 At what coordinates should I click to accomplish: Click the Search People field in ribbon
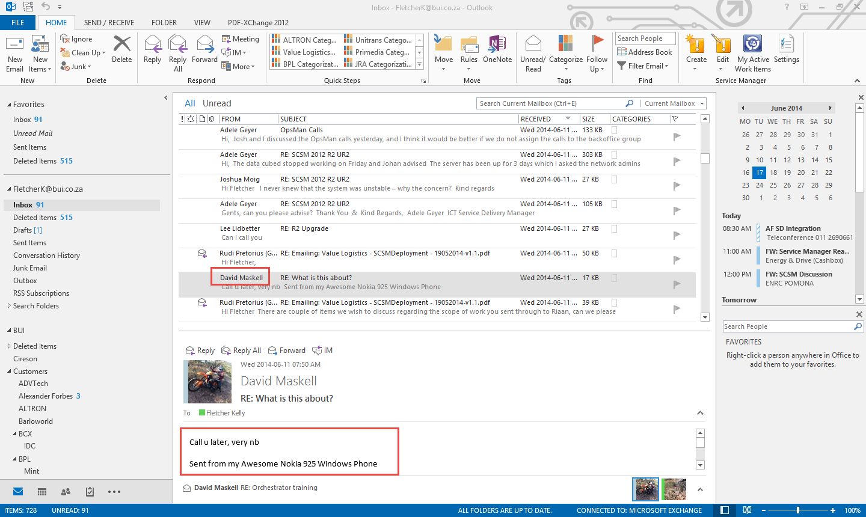pos(645,38)
